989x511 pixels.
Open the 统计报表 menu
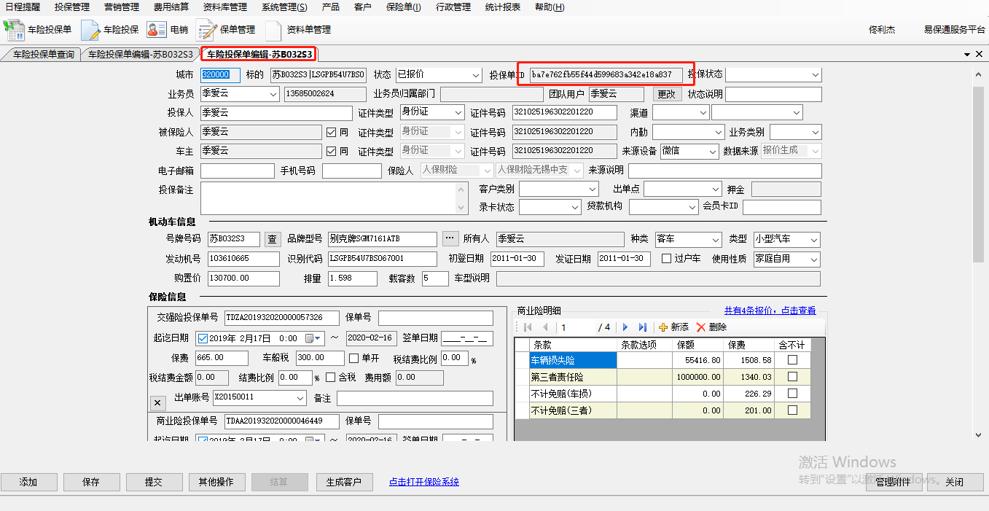click(502, 7)
